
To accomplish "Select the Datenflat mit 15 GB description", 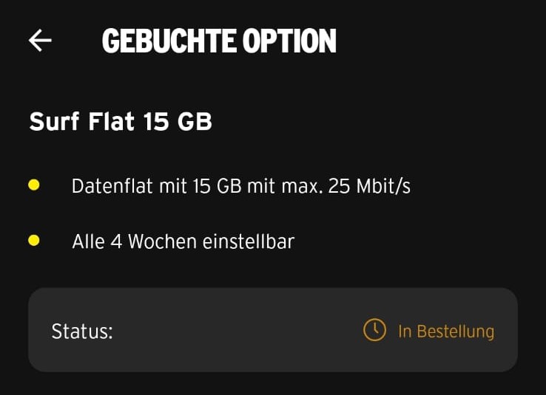I will (240, 186).
